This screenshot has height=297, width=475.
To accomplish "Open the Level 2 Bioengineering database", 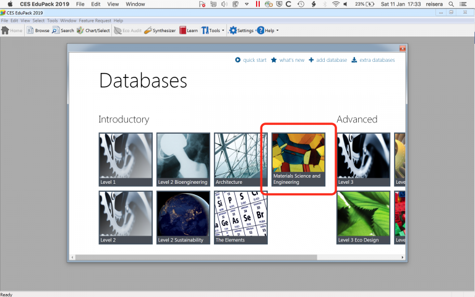I will click(183, 159).
